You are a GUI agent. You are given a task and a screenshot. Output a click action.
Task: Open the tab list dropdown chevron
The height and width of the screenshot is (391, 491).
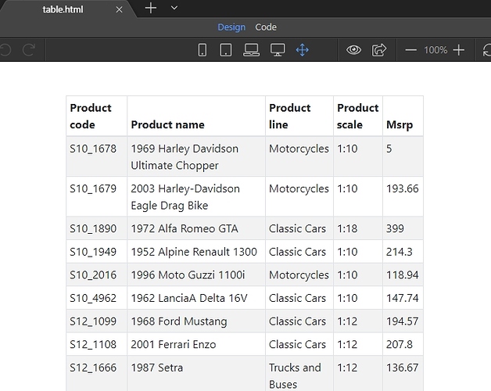point(174,8)
